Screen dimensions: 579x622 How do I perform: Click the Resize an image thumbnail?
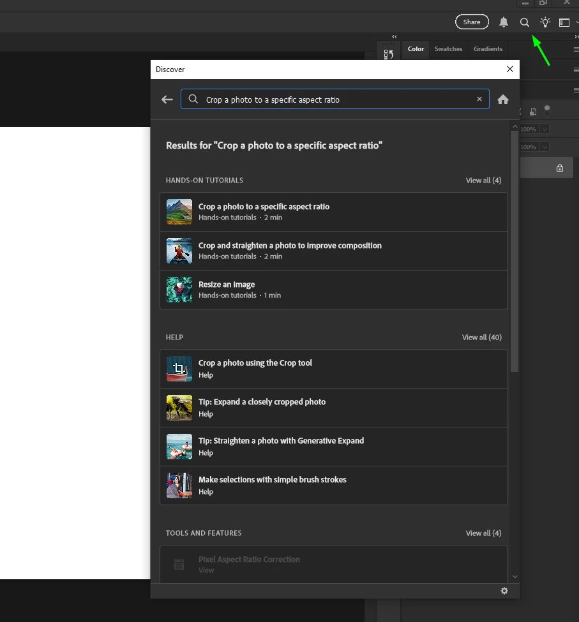pos(179,290)
